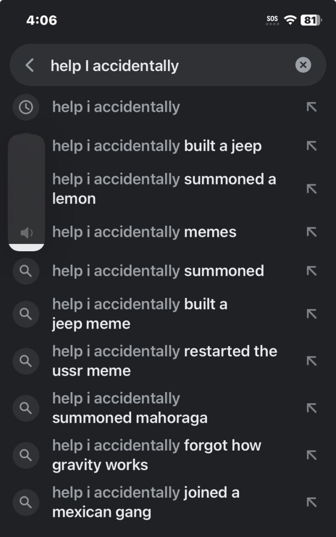Screen dimensions: 336x537
Task: Tap magnifier icon beside 'help i accidentally summoned'
Action: 25,271
